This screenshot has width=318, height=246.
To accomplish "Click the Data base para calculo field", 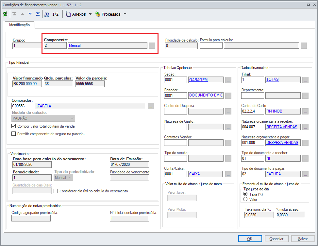I will [x=32, y=165].
